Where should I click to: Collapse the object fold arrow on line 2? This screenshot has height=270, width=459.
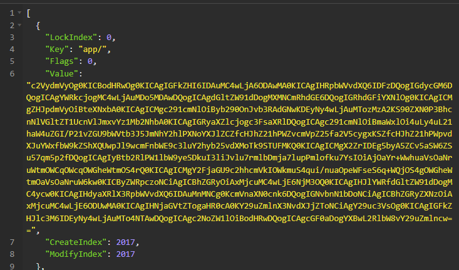19,25
